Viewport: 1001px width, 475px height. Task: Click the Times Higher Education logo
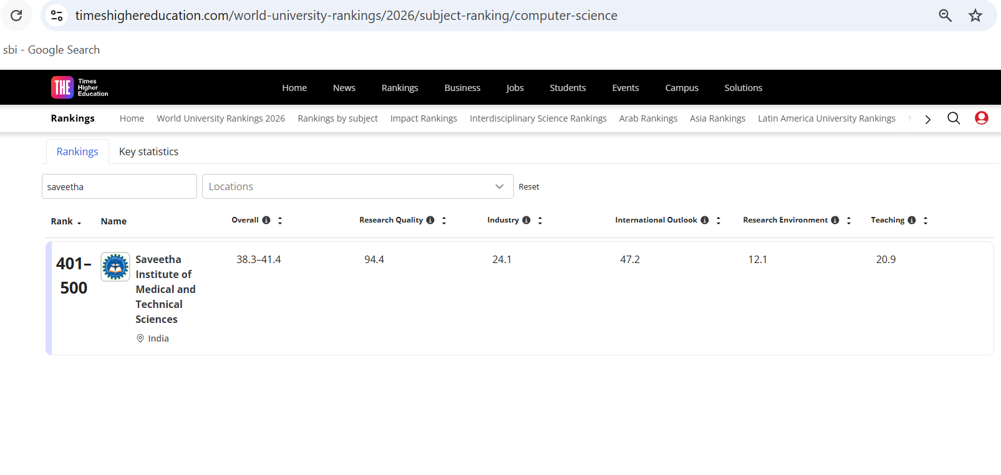(79, 87)
